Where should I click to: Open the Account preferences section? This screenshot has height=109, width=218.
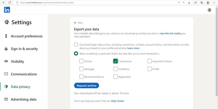point(26,36)
